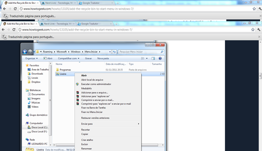Select Área de Trabalho in Favoritos
Viewport: 262px width, 151px height.
click(x=40, y=70)
